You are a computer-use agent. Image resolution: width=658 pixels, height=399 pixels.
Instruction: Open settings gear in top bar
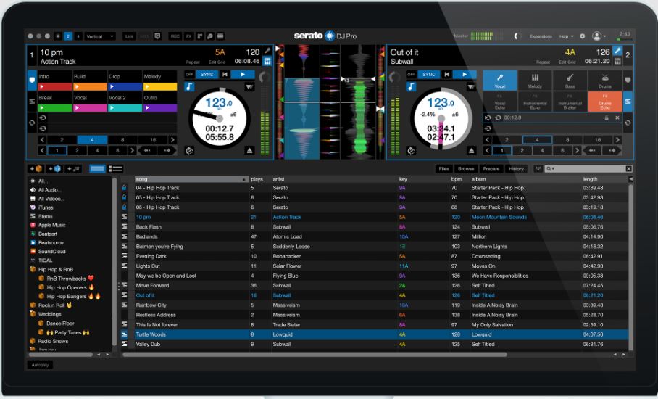(x=583, y=36)
